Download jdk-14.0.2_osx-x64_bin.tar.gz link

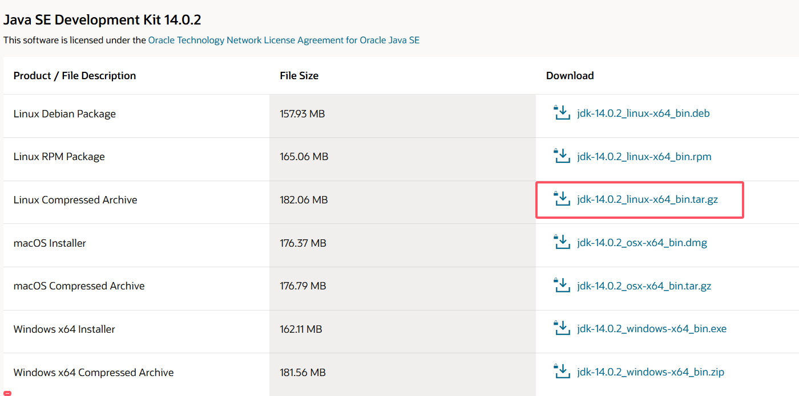(644, 286)
